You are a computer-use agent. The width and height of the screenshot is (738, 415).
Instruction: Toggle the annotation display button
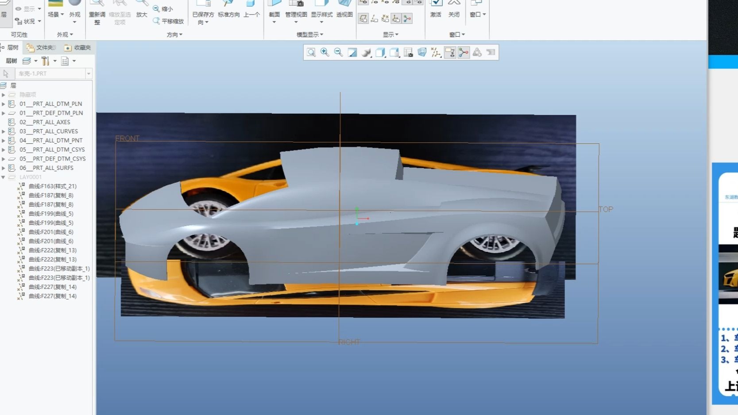[450, 53]
